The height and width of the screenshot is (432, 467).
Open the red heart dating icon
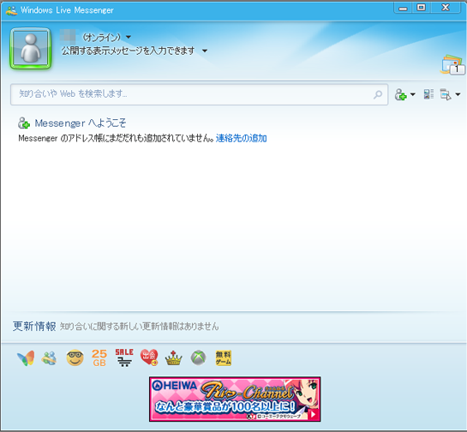(149, 357)
